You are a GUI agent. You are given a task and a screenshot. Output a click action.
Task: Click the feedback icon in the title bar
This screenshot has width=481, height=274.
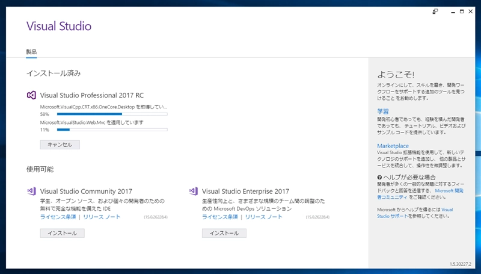tap(435, 11)
